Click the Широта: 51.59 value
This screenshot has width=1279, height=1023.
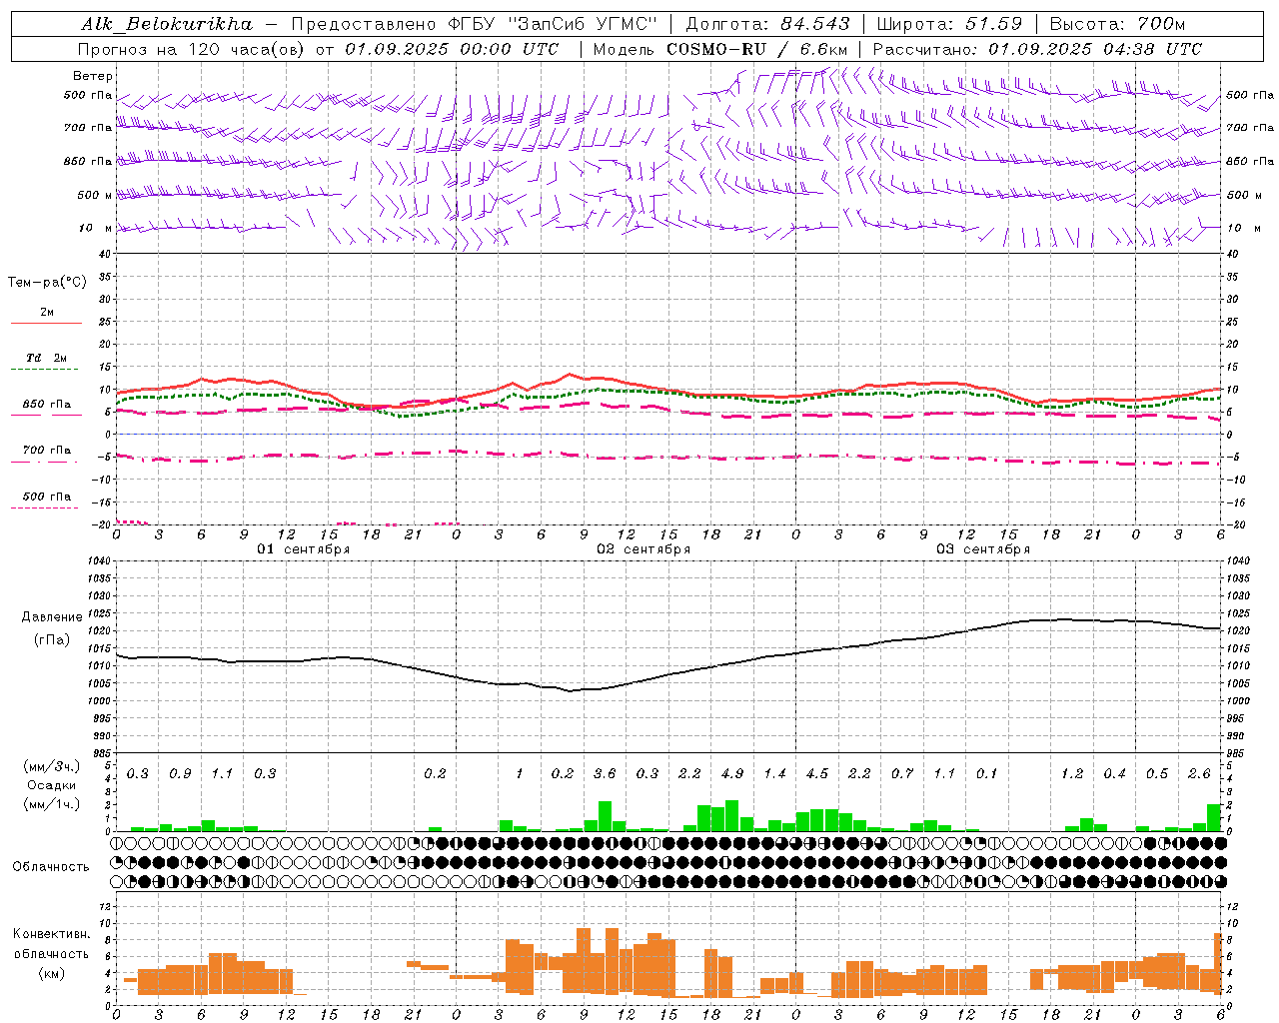click(949, 24)
